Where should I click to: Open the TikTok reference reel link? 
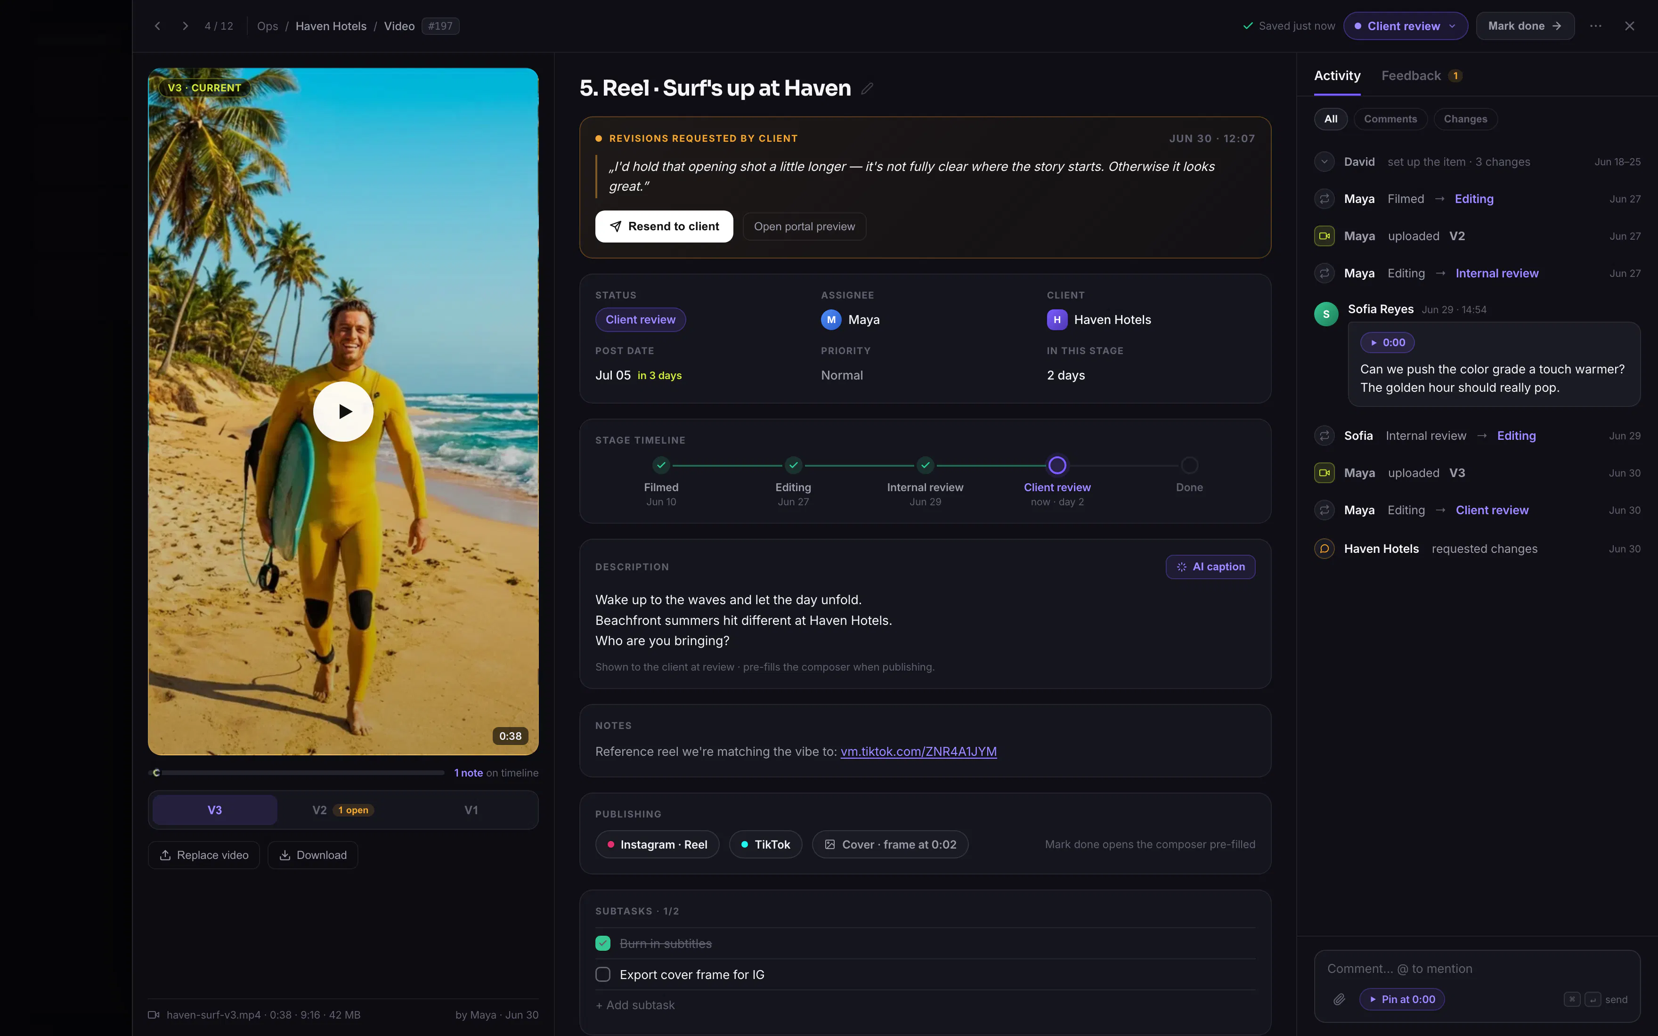(x=918, y=752)
